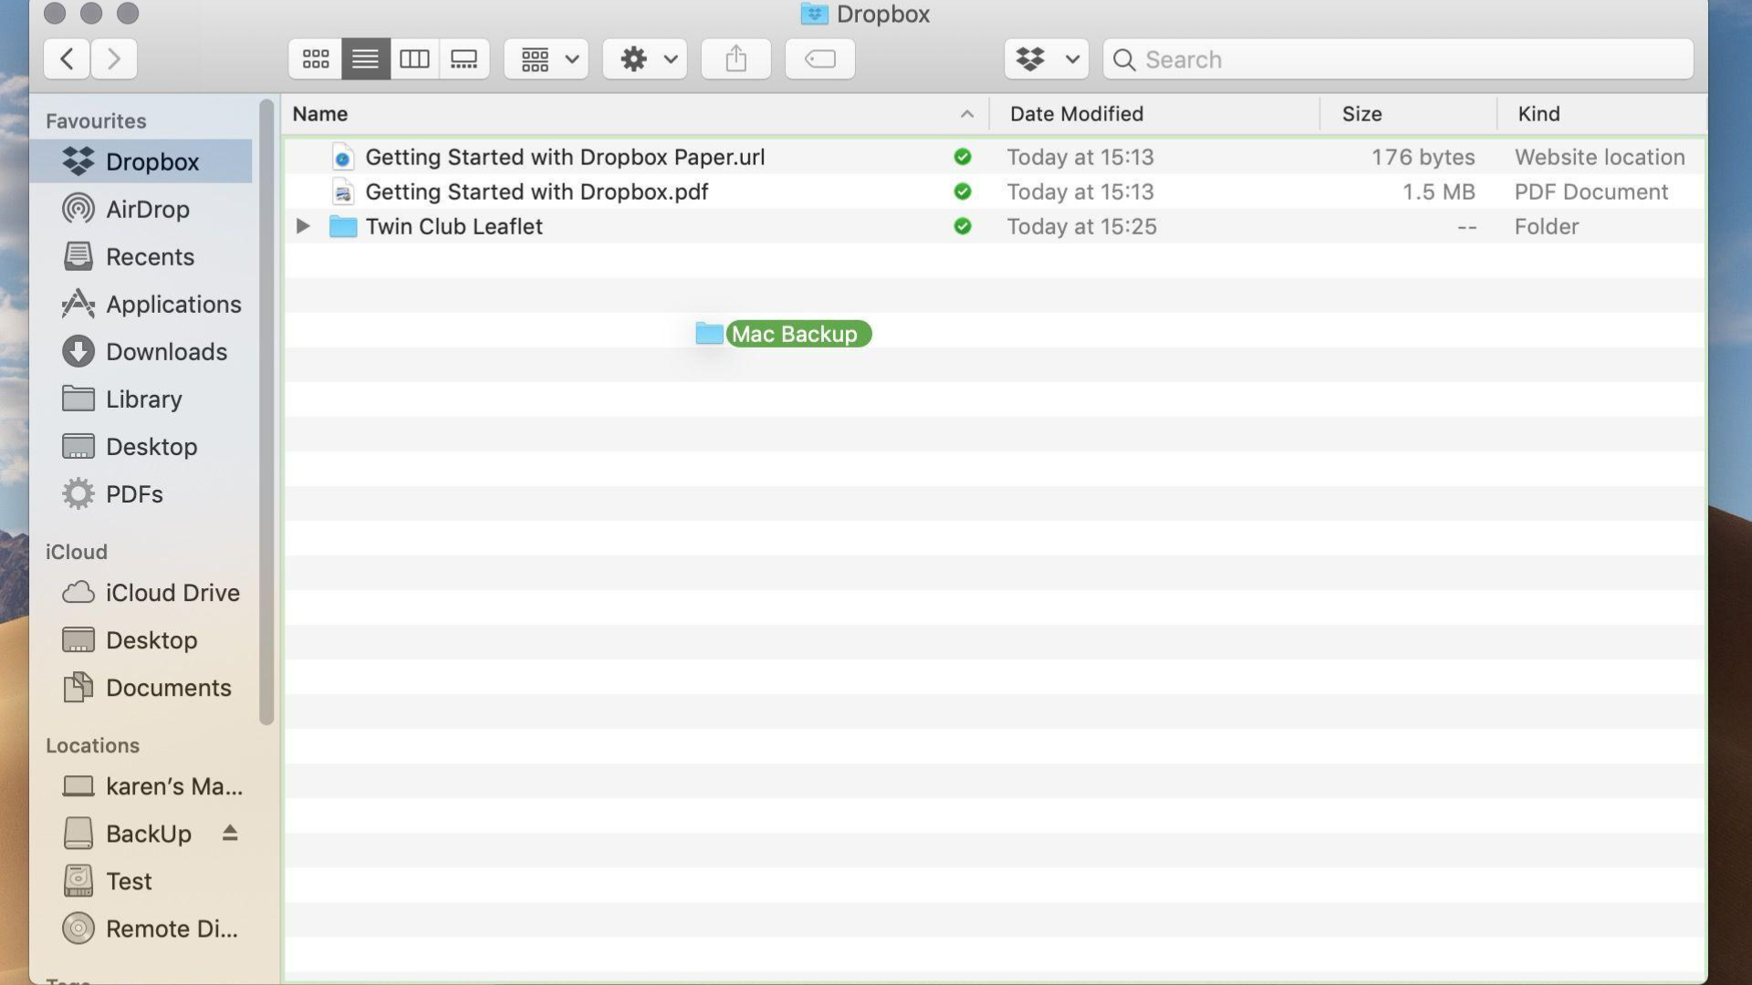
Task: Open the Action gear dropdown
Action: pos(644,58)
